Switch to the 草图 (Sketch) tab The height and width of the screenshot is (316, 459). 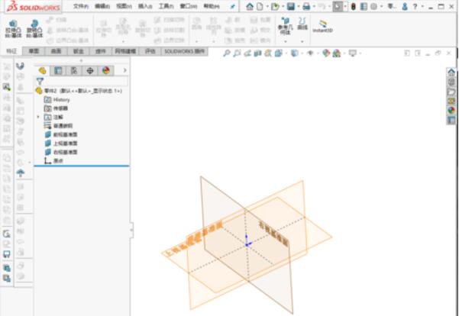[34, 51]
